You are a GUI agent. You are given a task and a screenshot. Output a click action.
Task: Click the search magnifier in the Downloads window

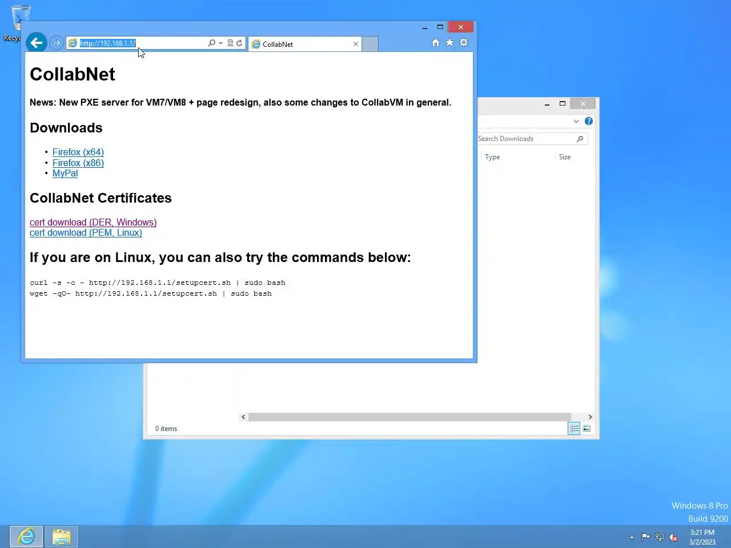point(580,139)
